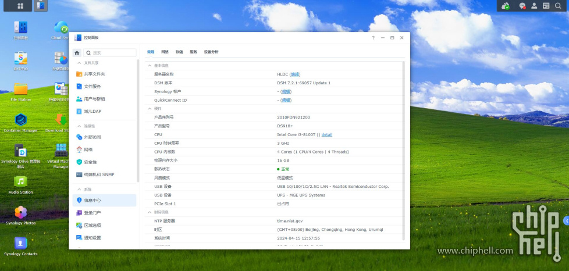Open the search magnifier in top bar
569x271 pixels.
tap(558, 6)
